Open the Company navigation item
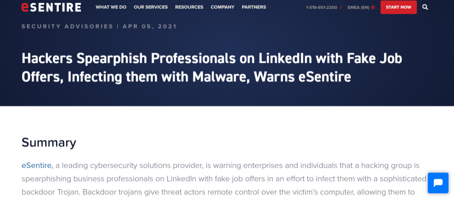The height and width of the screenshot is (198, 454). [x=222, y=7]
